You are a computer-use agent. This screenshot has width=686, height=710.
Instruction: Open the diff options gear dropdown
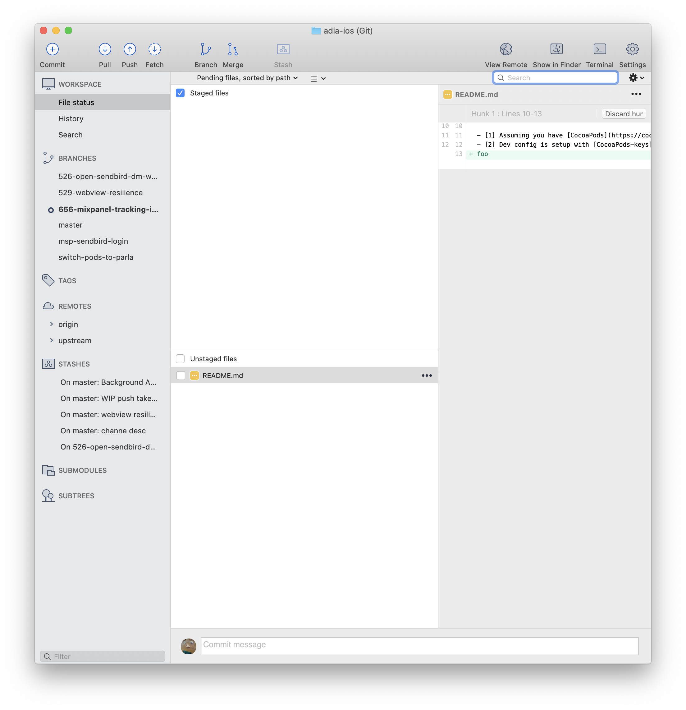(636, 77)
